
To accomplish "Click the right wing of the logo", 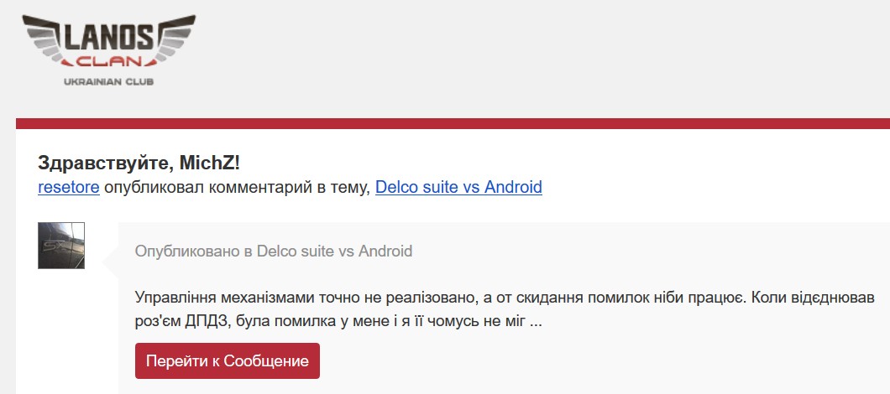I will point(174,38).
